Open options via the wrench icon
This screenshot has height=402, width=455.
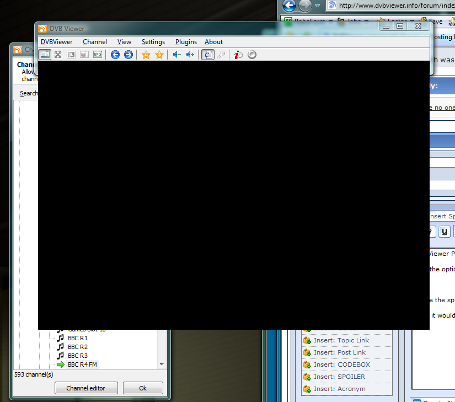click(x=221, y=55)
